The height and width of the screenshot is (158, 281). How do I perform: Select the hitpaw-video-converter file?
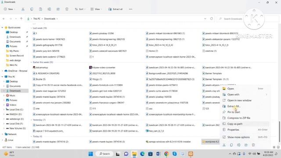pos(102,68)
